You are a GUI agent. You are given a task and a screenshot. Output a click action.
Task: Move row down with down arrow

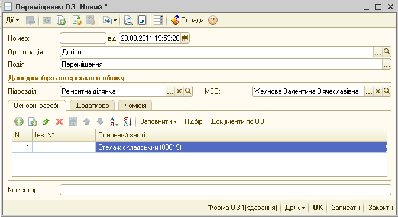[101, 121]
